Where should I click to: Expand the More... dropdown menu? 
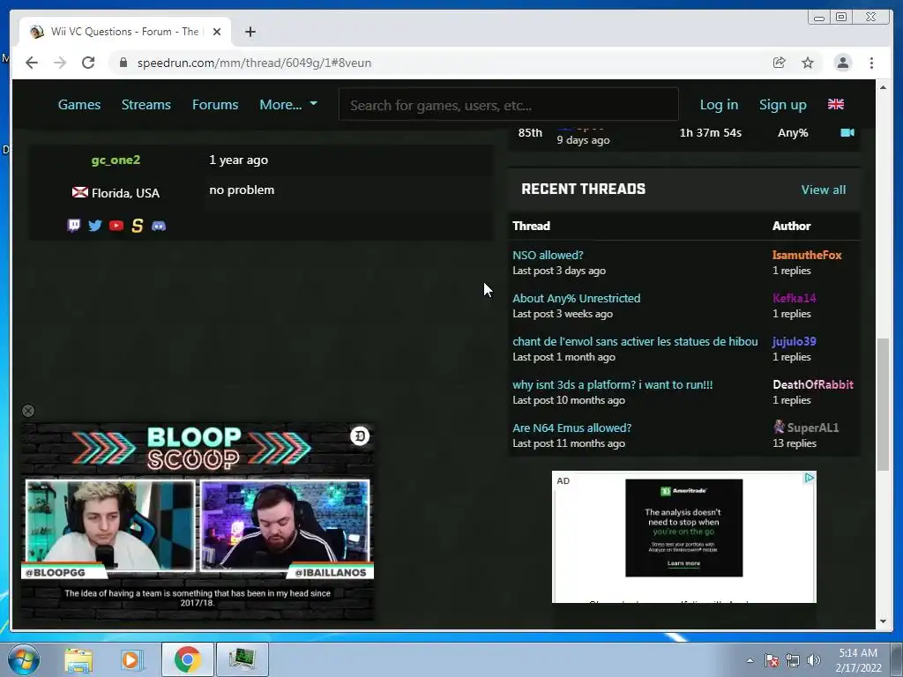pyautogui.click(x=288, y=104)
